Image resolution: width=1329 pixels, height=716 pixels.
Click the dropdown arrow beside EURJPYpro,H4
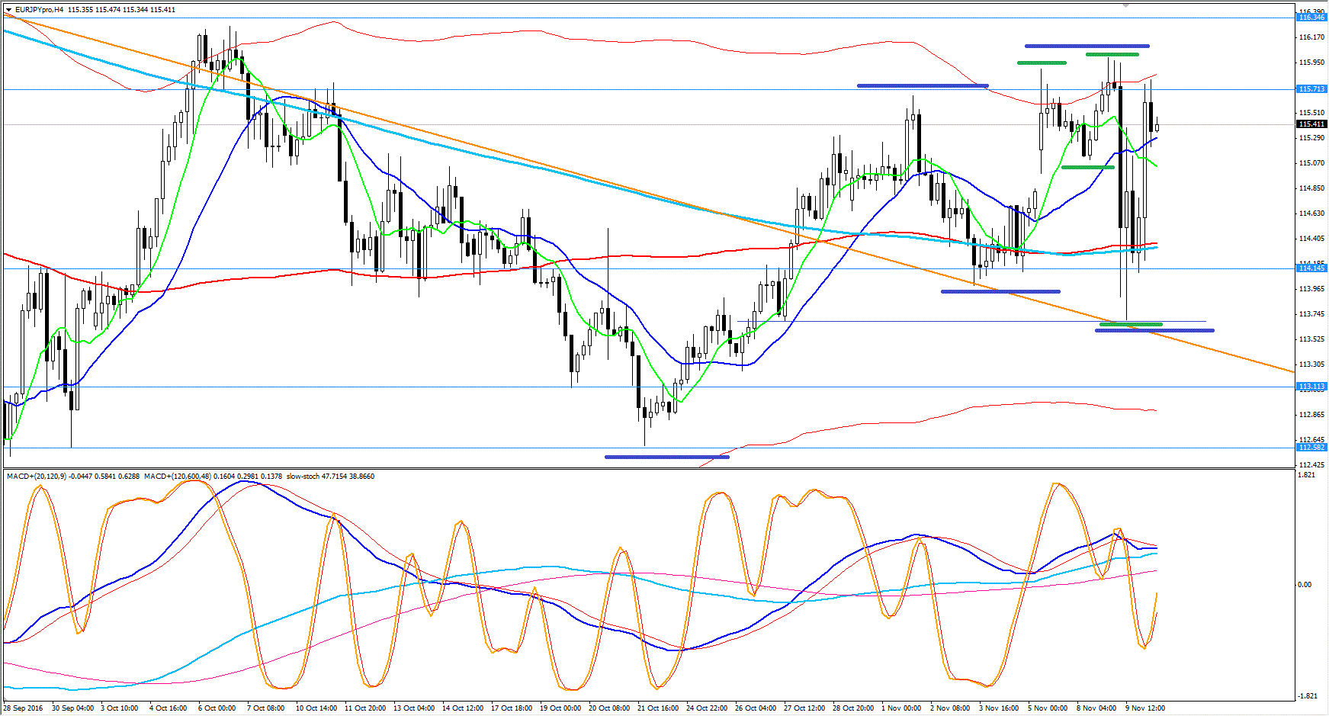[8, 10]
